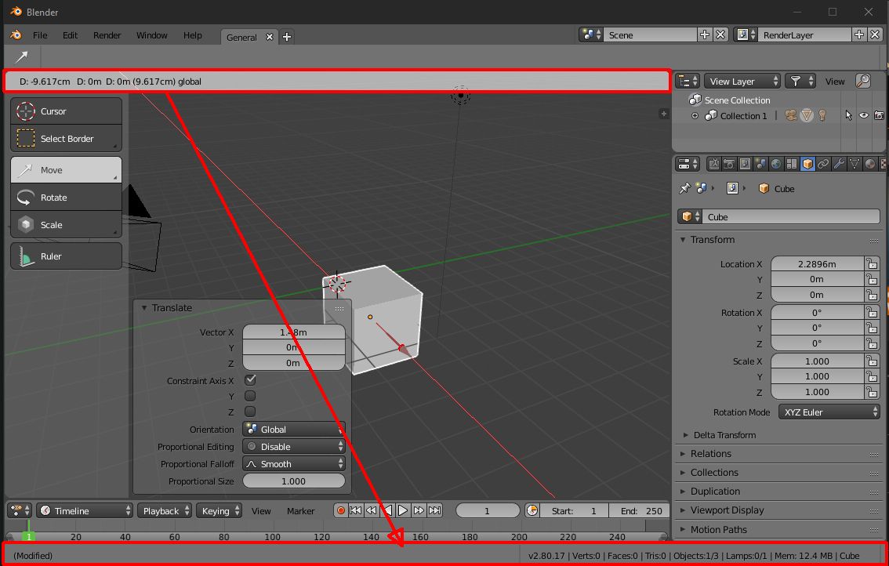Open the Edit menu

[71, 35]
